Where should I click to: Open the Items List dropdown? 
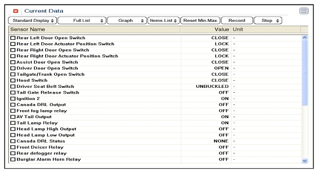point(163,21)
